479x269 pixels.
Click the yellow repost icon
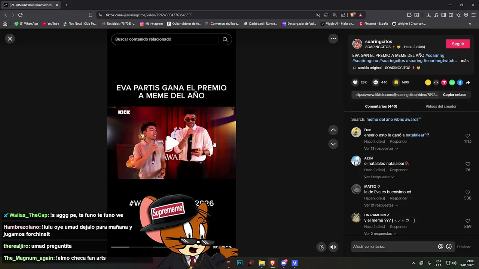(x=428, y=83)
